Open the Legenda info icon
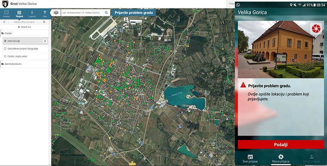 coord(32,14)
